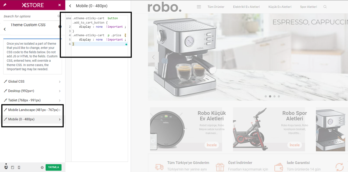Viewport: 348px width, 172px height.
Task: Open customizer settings gear icon
Action: click(42, 167)
